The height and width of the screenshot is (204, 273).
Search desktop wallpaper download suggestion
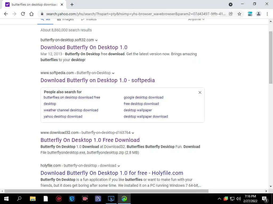[x=146, y=117]
